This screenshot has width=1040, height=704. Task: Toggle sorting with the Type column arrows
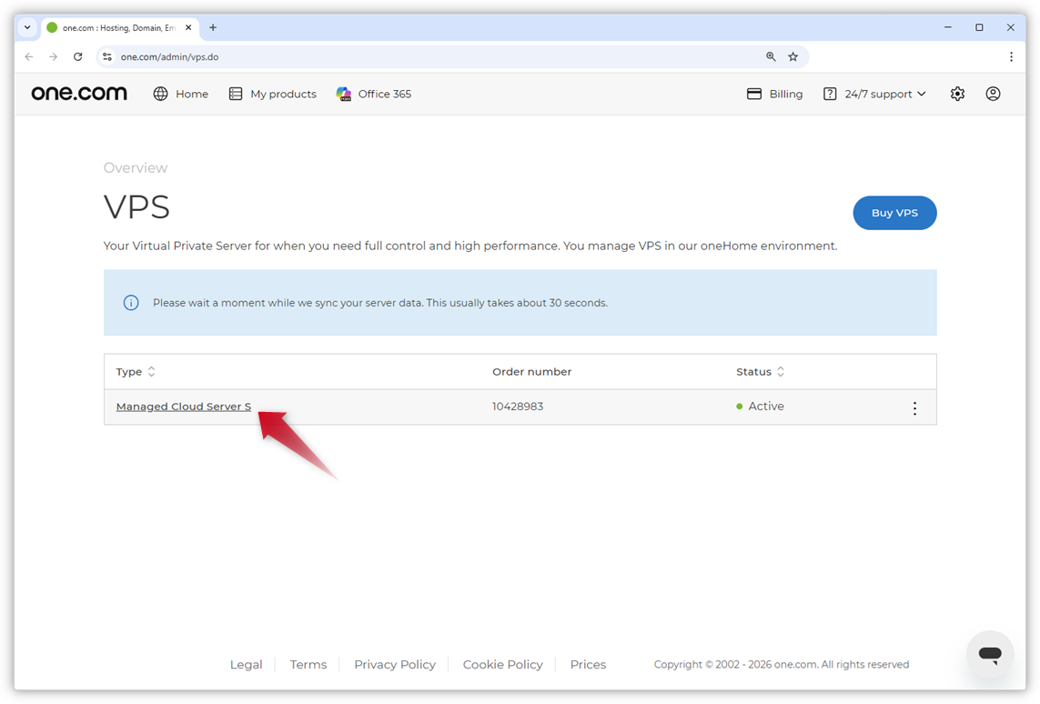tap(151, 371)
